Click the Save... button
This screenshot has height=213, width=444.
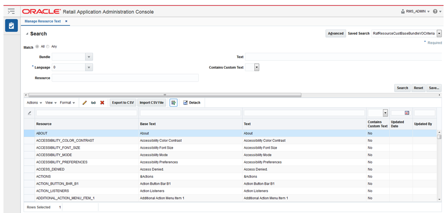[x=434, y=88]
